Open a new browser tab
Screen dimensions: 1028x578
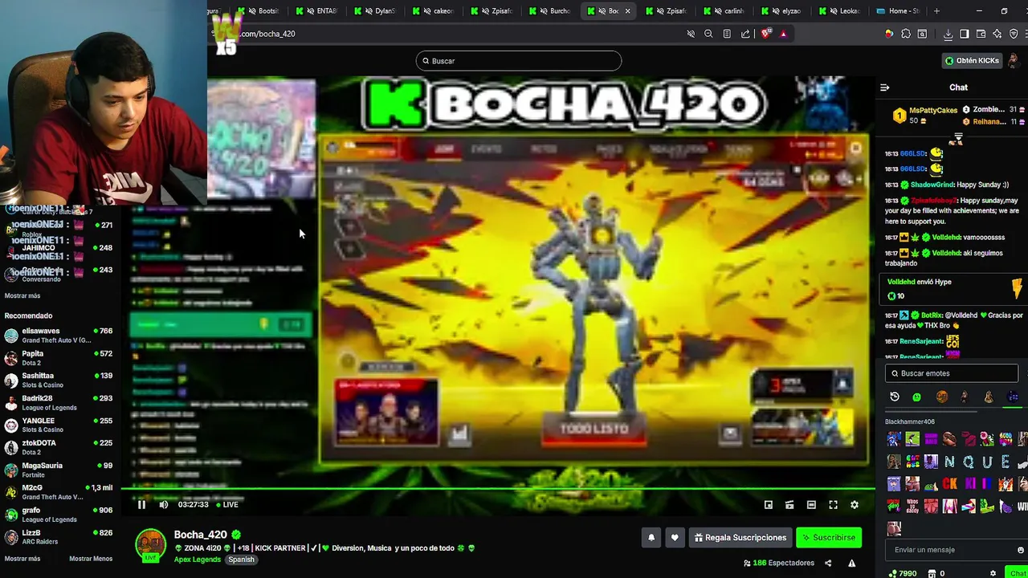click(936, 11)
